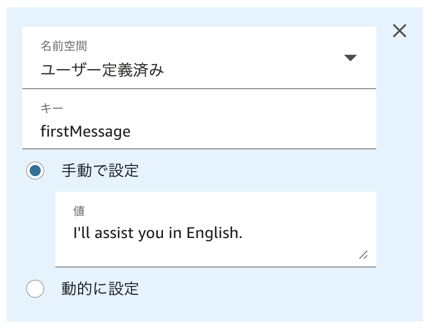This screenshot has width=432, height=330.
Task: Click the resize handle of the 値 textarea
Action: [x=363, y=255]
